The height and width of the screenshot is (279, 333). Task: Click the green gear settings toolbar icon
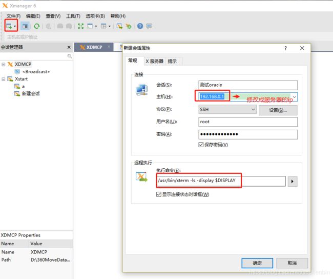[x=129, y=26]
